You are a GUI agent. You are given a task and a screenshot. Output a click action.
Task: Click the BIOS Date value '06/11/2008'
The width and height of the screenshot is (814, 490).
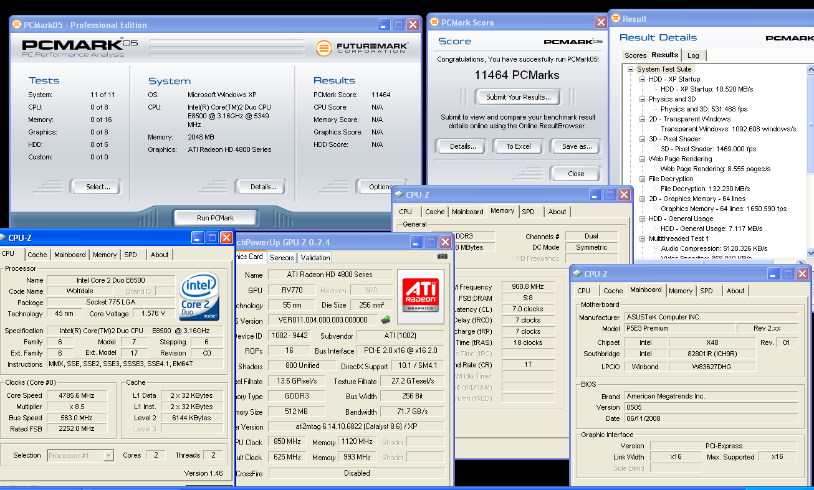(x=711, y=418)
